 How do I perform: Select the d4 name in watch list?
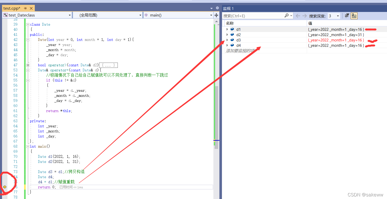(238, 45)
